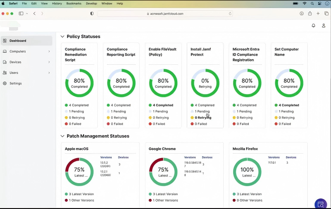Open the notifications bell icon
The image size is (331, 209).
pyautogui.click(x=313, y=25)
